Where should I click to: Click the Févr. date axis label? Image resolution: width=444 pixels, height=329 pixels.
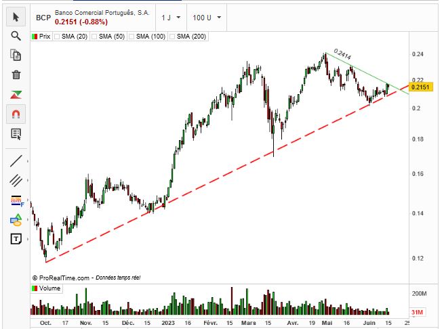(210, 323)
